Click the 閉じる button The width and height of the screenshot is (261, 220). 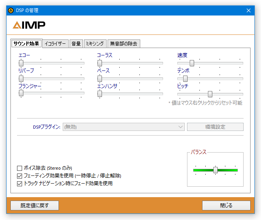coord(226,206)
